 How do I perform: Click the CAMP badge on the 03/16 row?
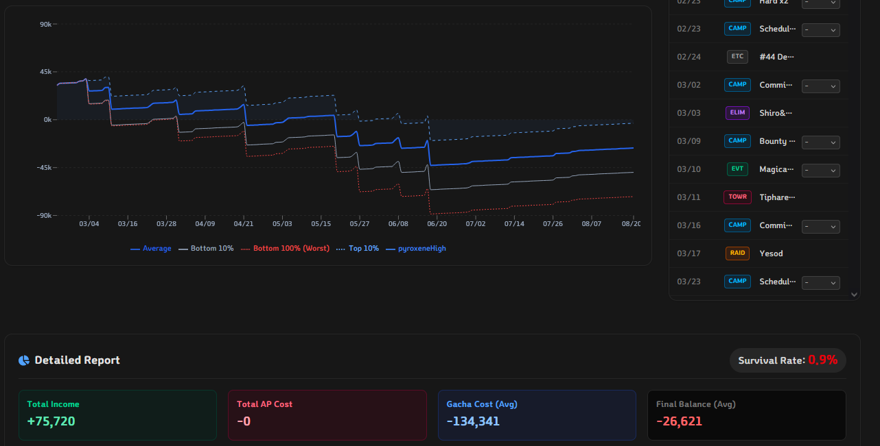(737, 225)
